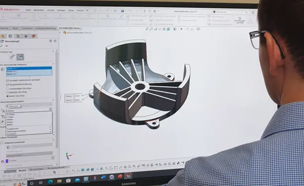
Task: Collapse the items to fillet section
Action: [53, 64]
